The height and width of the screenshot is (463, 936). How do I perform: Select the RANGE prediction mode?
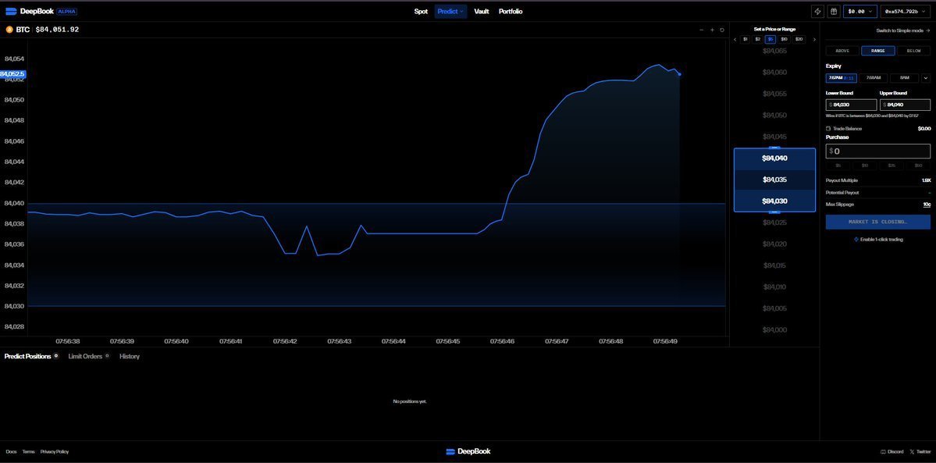tap(877, 51)
